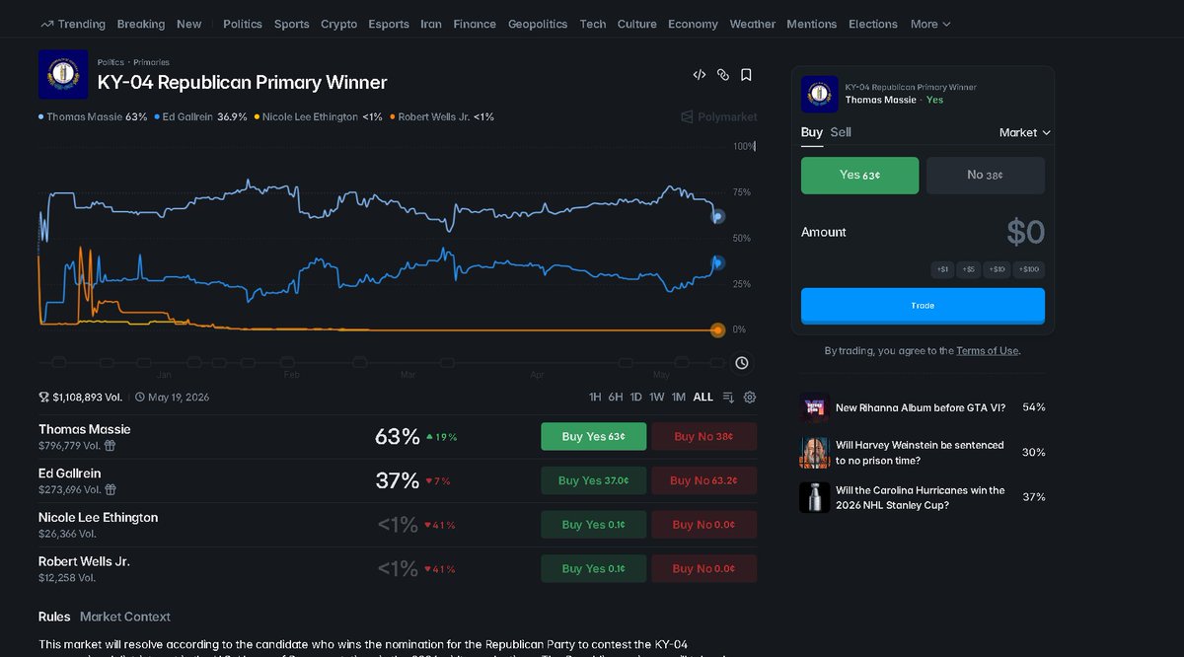This screenshot has width=1184, height=657.
Task: Bookmark the KY-04 market
Action: pyautogui.click(x=747, y=75)
